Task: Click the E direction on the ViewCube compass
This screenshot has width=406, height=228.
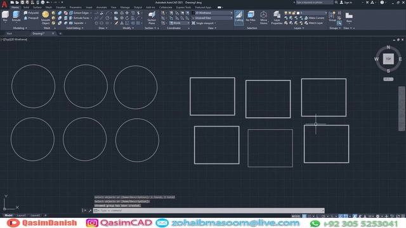Action: click(x=400, y=59)
